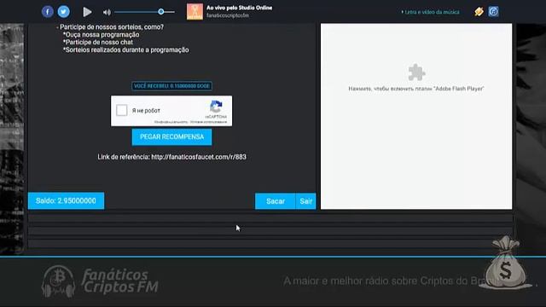Viewport: 546px width, 307px height.
Task: Click the station album art thumbnail
Action: (195, 11)
